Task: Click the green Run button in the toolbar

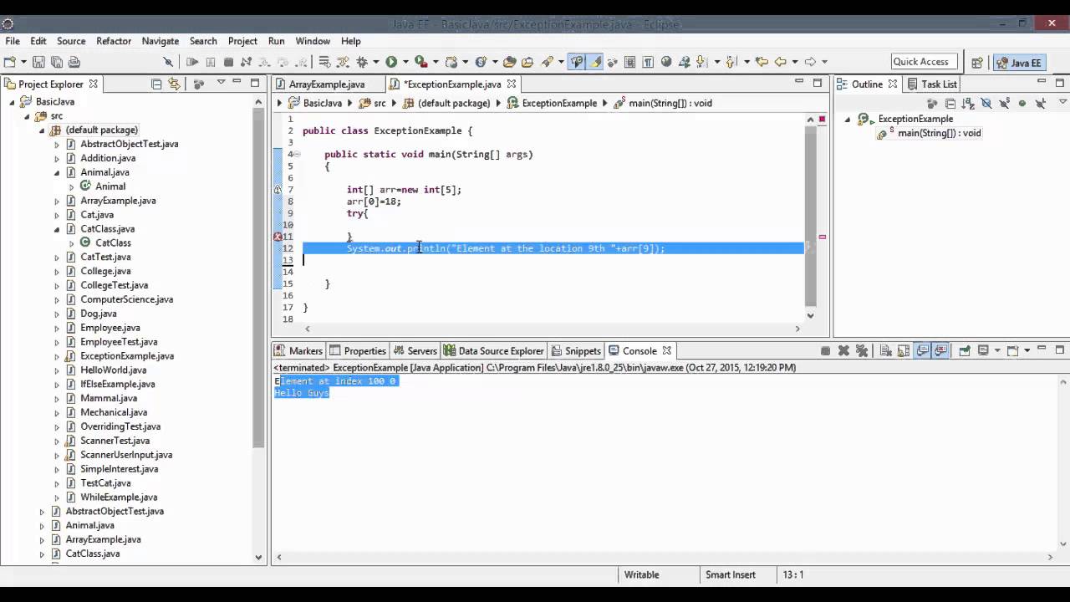Action: pyautogui.click(x=391, y=62)
